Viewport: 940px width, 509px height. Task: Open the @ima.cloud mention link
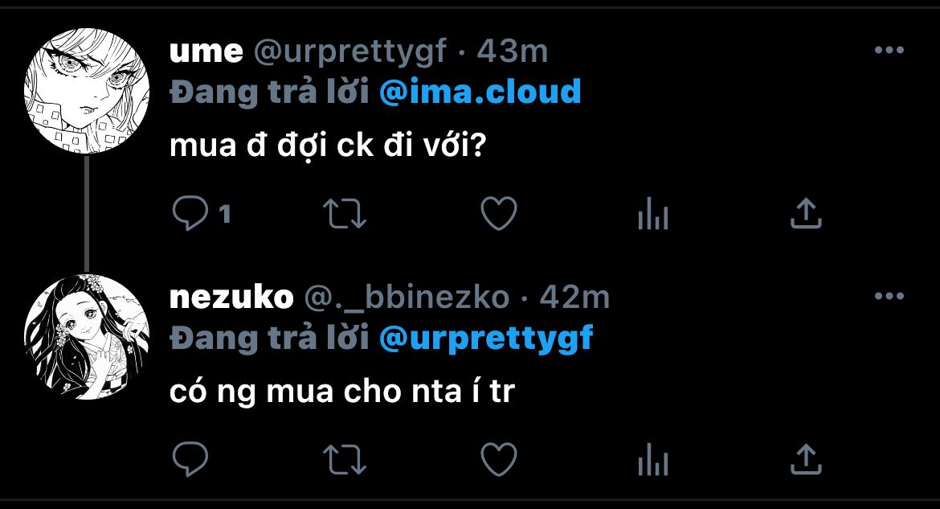(x=480, y=92)
